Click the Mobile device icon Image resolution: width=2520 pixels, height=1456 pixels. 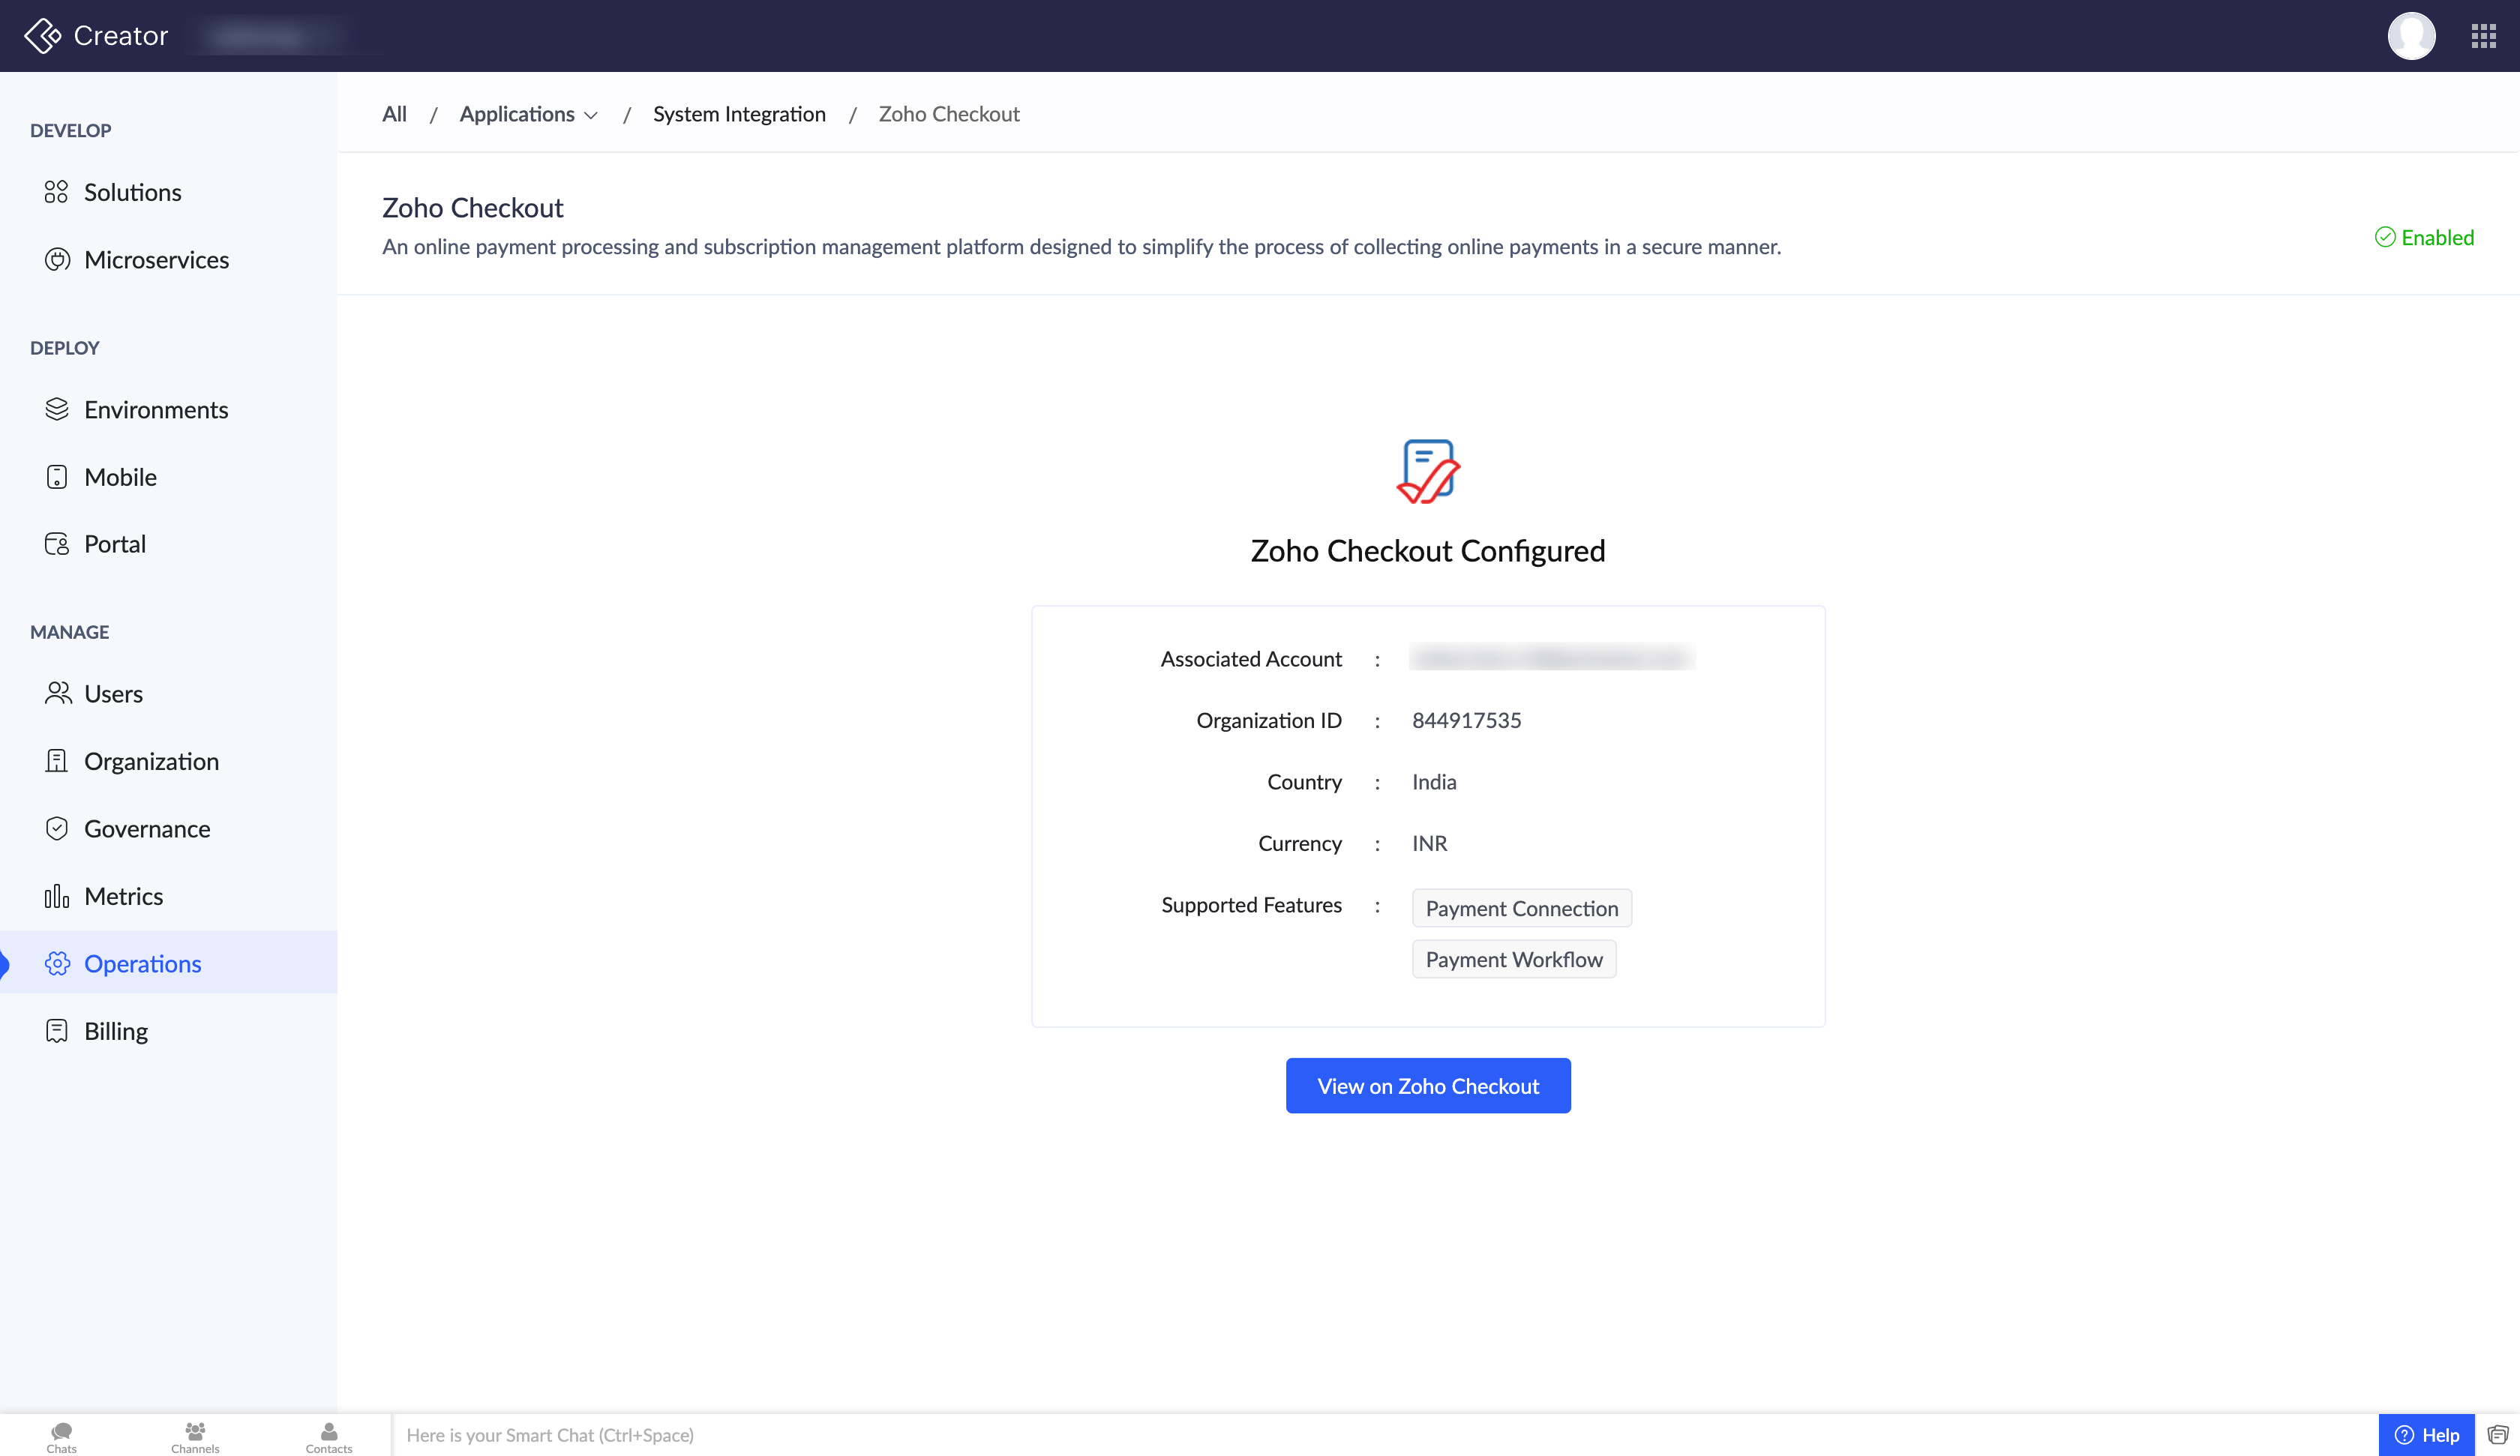(57, 477)
